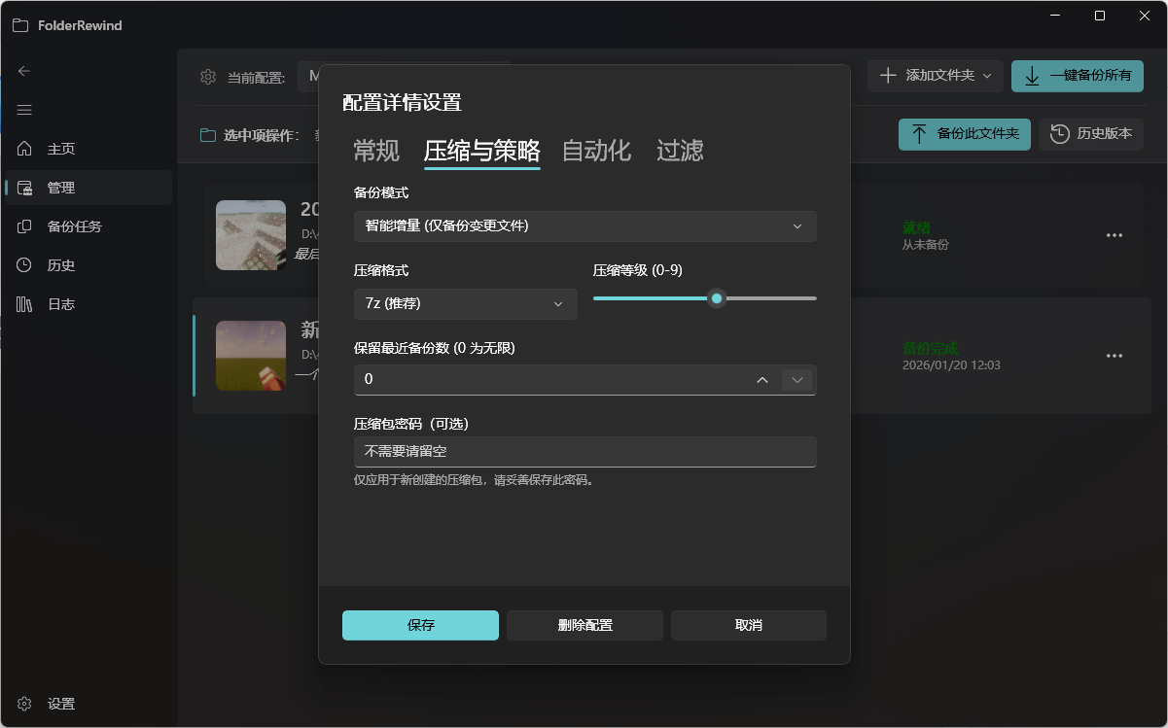Open the 压缩格式 dropdown showing 7z
Screen dimensions: 1168x728
click(465, 303)
